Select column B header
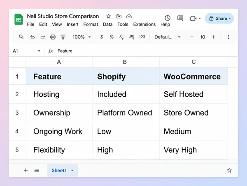The image size is (247, 186). point(126,62)
